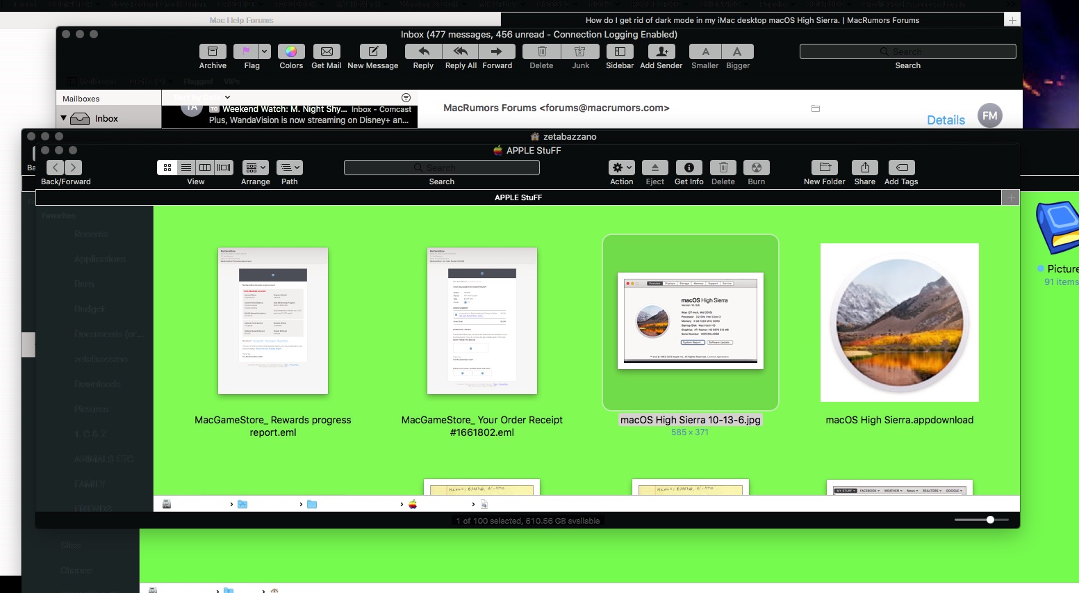
Task: Click the Apple logo folder in path bar
Action: pyautogui.click(x=413, y=504)
